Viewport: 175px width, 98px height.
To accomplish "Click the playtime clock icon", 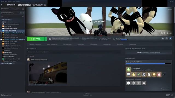I will click(x=100, y=39).
